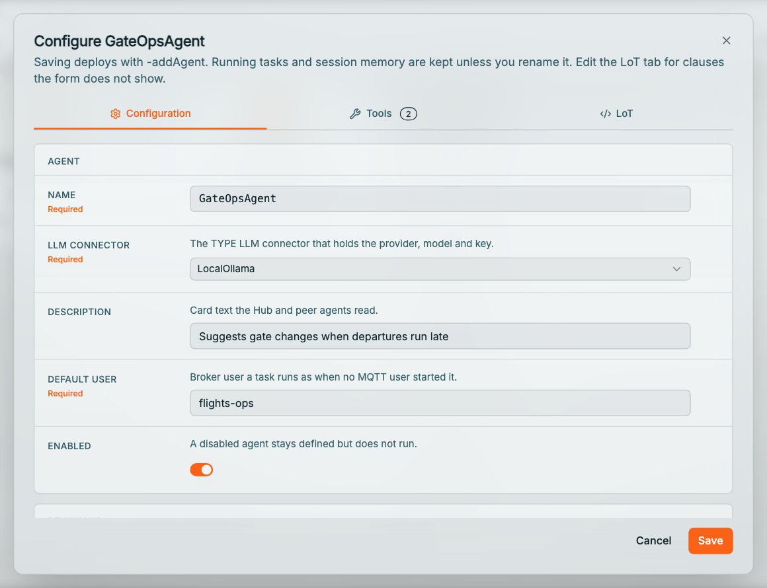Image resolution: width=767 pixels, height=588 pixels.
Task: Save the agent configuration
Action: point(710,540)
